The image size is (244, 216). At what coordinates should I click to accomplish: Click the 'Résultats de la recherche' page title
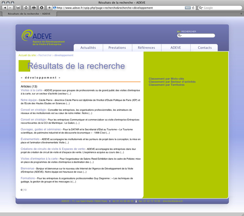(76, 66)
